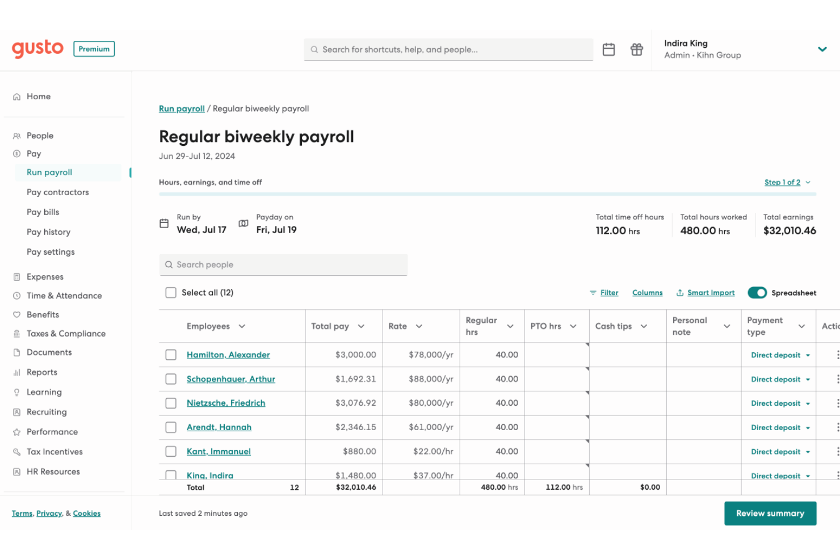This screenshot has width=840, height=560.
Task: Check the Select all (12) checkbox
Action: (x=171, y=292)
